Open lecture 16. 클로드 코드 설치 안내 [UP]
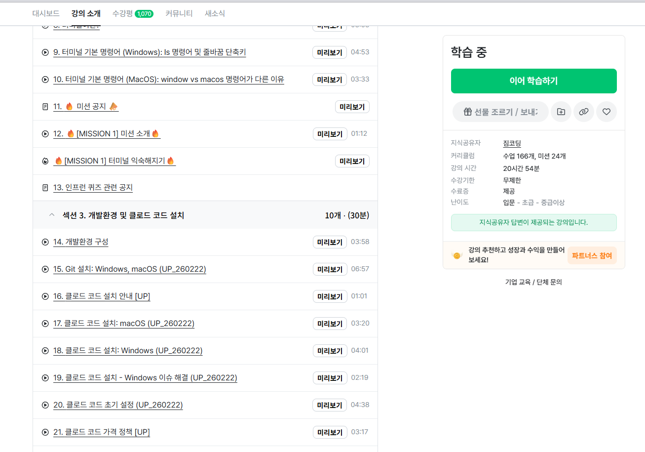This screenshot has height=452, width=645. pos(102,296)
